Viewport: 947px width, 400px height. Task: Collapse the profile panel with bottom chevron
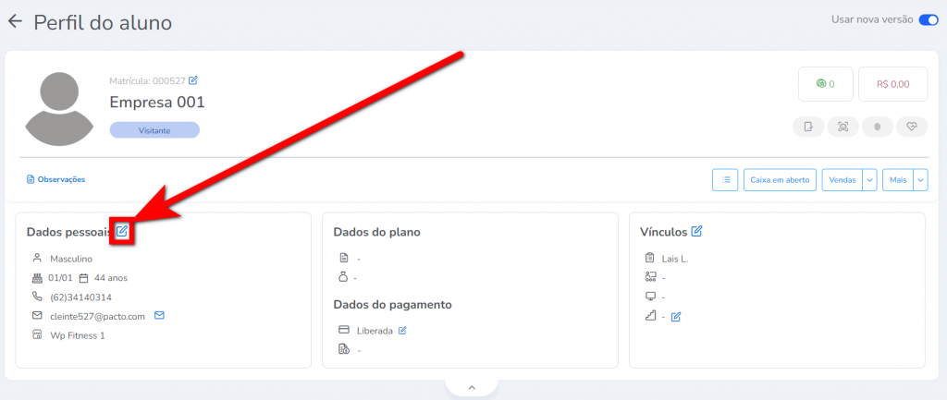click(471, 388)
